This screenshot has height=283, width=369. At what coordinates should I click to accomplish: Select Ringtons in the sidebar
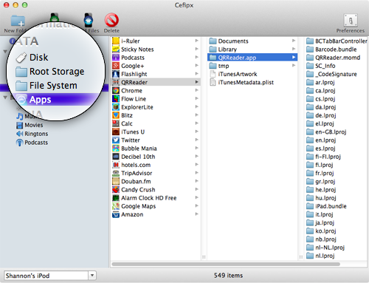tap(32, 134)
